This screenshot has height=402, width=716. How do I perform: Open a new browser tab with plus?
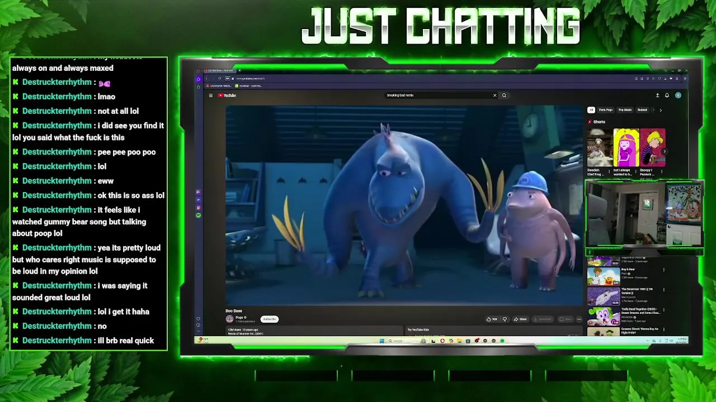[x=239, y=70]
